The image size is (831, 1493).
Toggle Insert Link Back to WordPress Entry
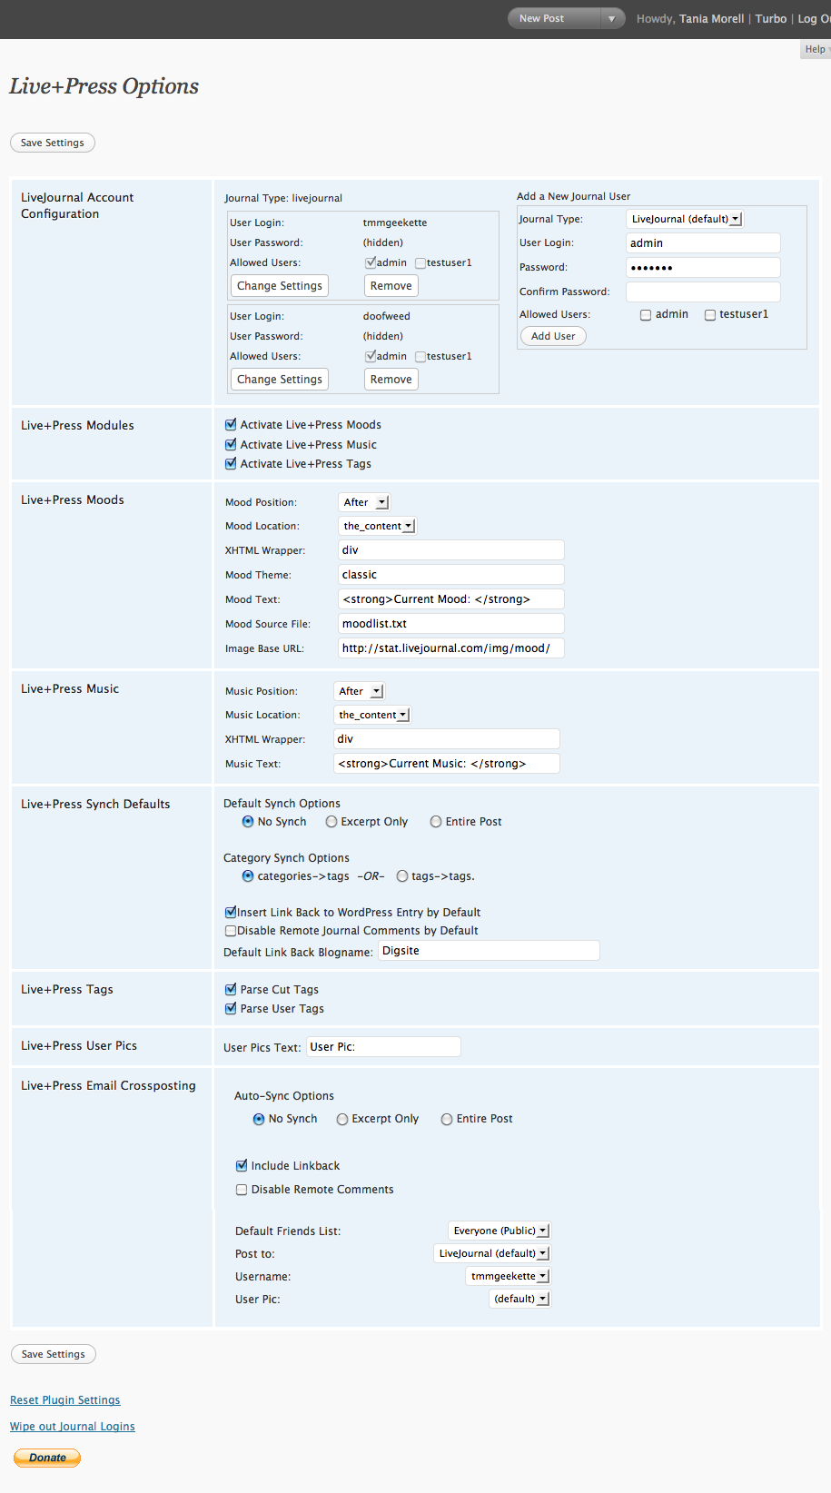click(x=231, y=912)
